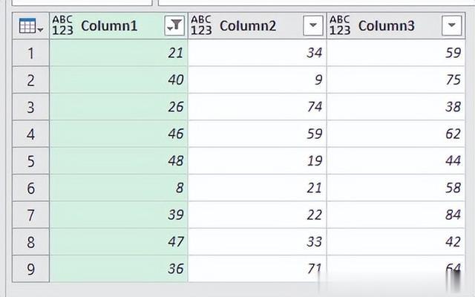The image size is (475, 297).
Task: Select the Column2 header
Action: 258,26
